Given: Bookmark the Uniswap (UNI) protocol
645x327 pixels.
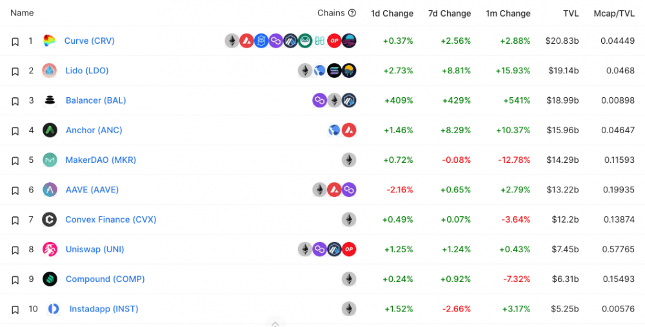Looking at the screenshot, I should coord(15,250).
